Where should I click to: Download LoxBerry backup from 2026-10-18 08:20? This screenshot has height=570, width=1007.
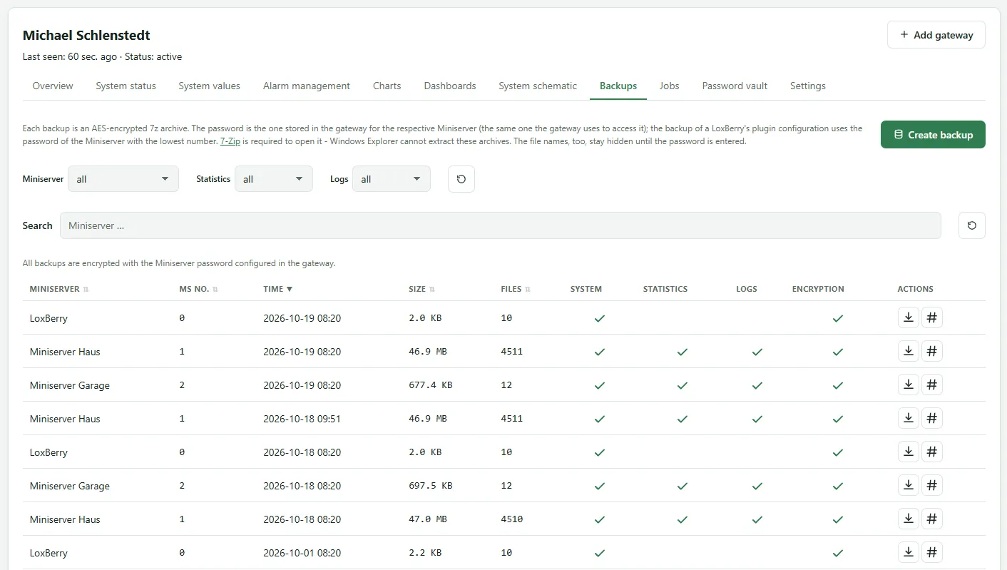(909, 452)
